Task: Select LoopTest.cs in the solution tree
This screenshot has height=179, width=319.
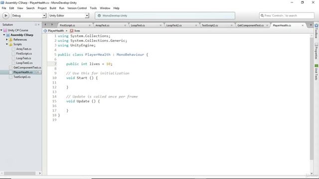Action: pos(23,58)
